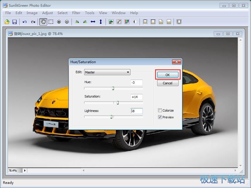Click the SunlitGreen app icon in title bar
The height and width of the screenshot is (188, 251).
(x=5, y=6)
